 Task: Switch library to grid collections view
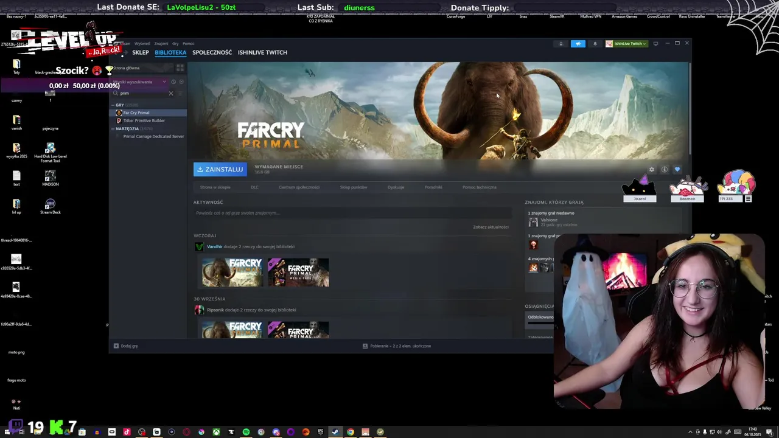pos(180,68)
